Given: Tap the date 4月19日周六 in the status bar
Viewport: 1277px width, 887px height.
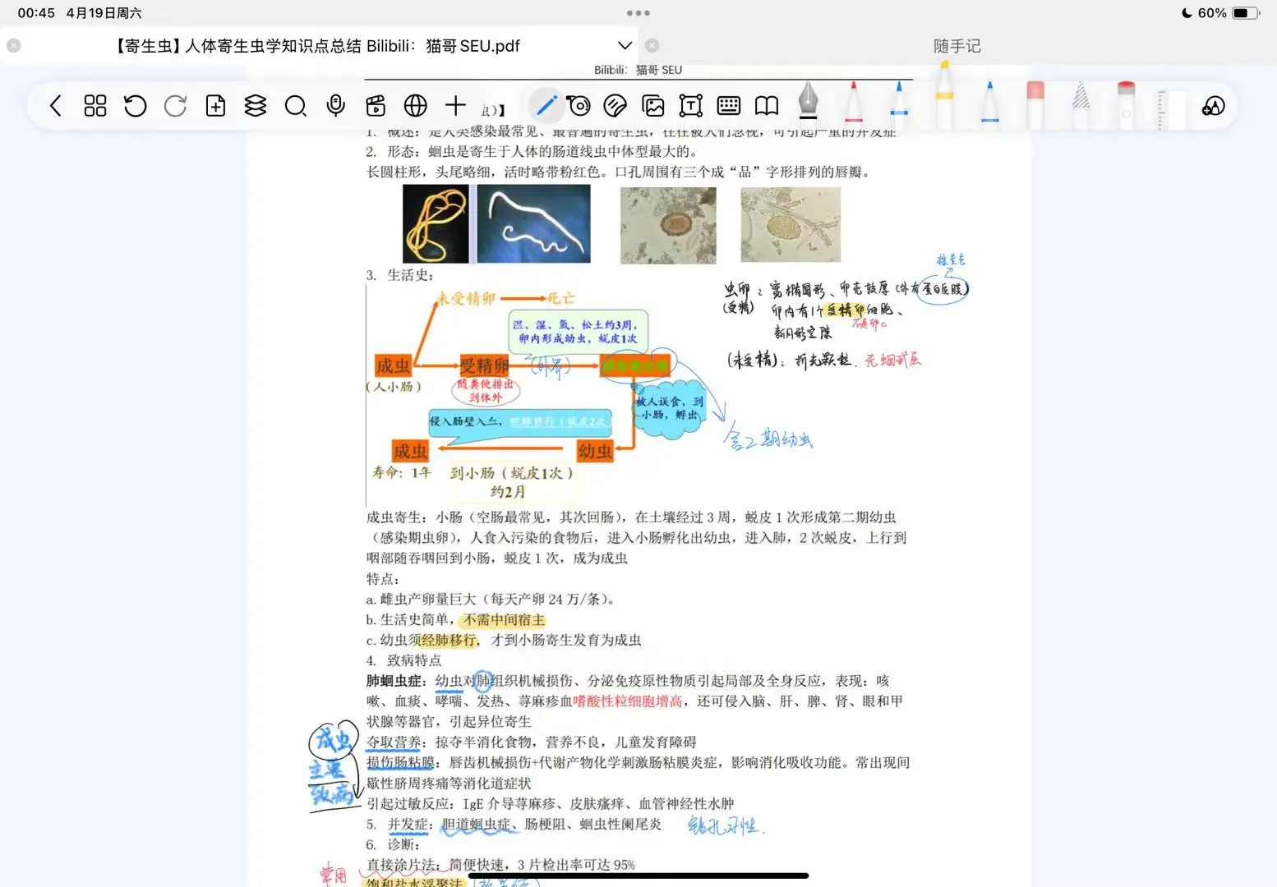Looking at the screenshot, I should 104,13.
